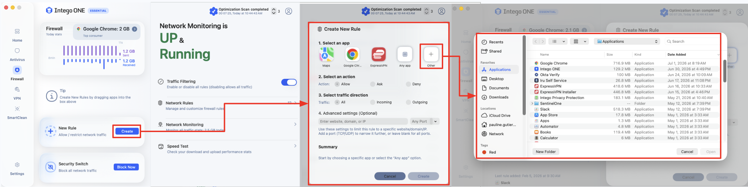Screen dimensions: 748x187
Task: Select the Incoming traffic radio button
Action: (x=373, y=102)
